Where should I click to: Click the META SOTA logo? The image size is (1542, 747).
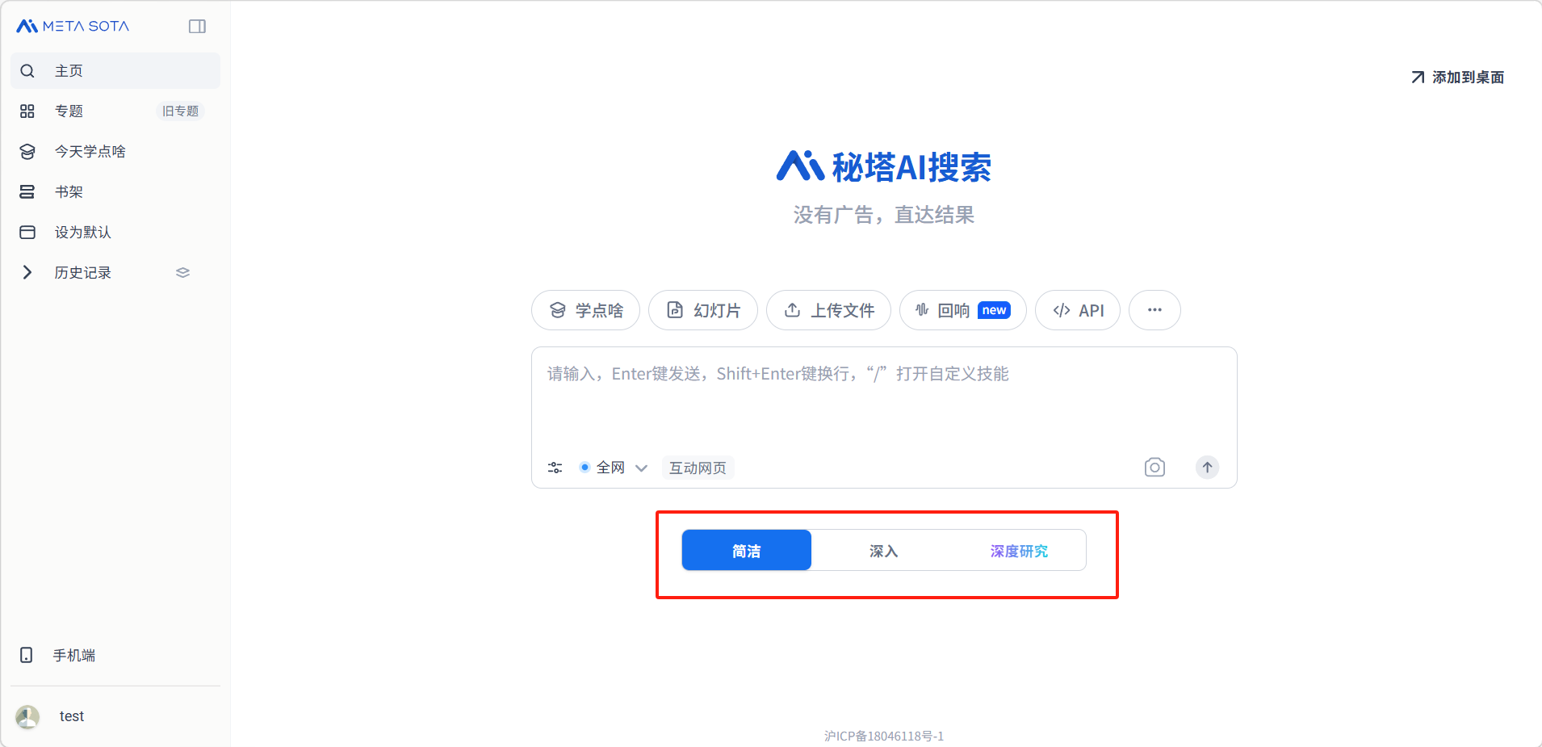click(x=73, y=27)
